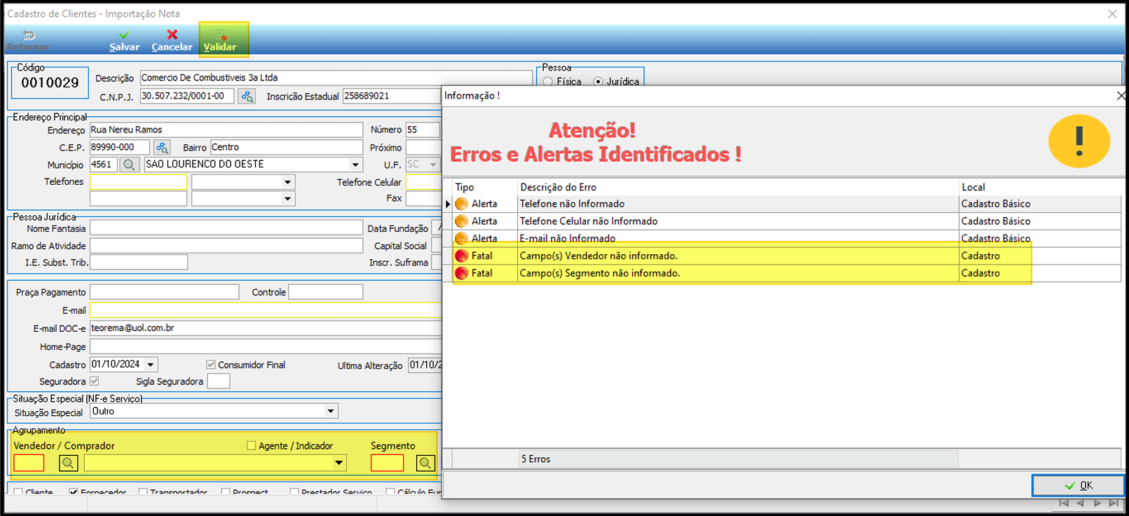Image resolution: width=1129 pixels, height=516 pixels.
Task: Enable the Agente / Indicador checkbox
Action: tap(251, 445)
